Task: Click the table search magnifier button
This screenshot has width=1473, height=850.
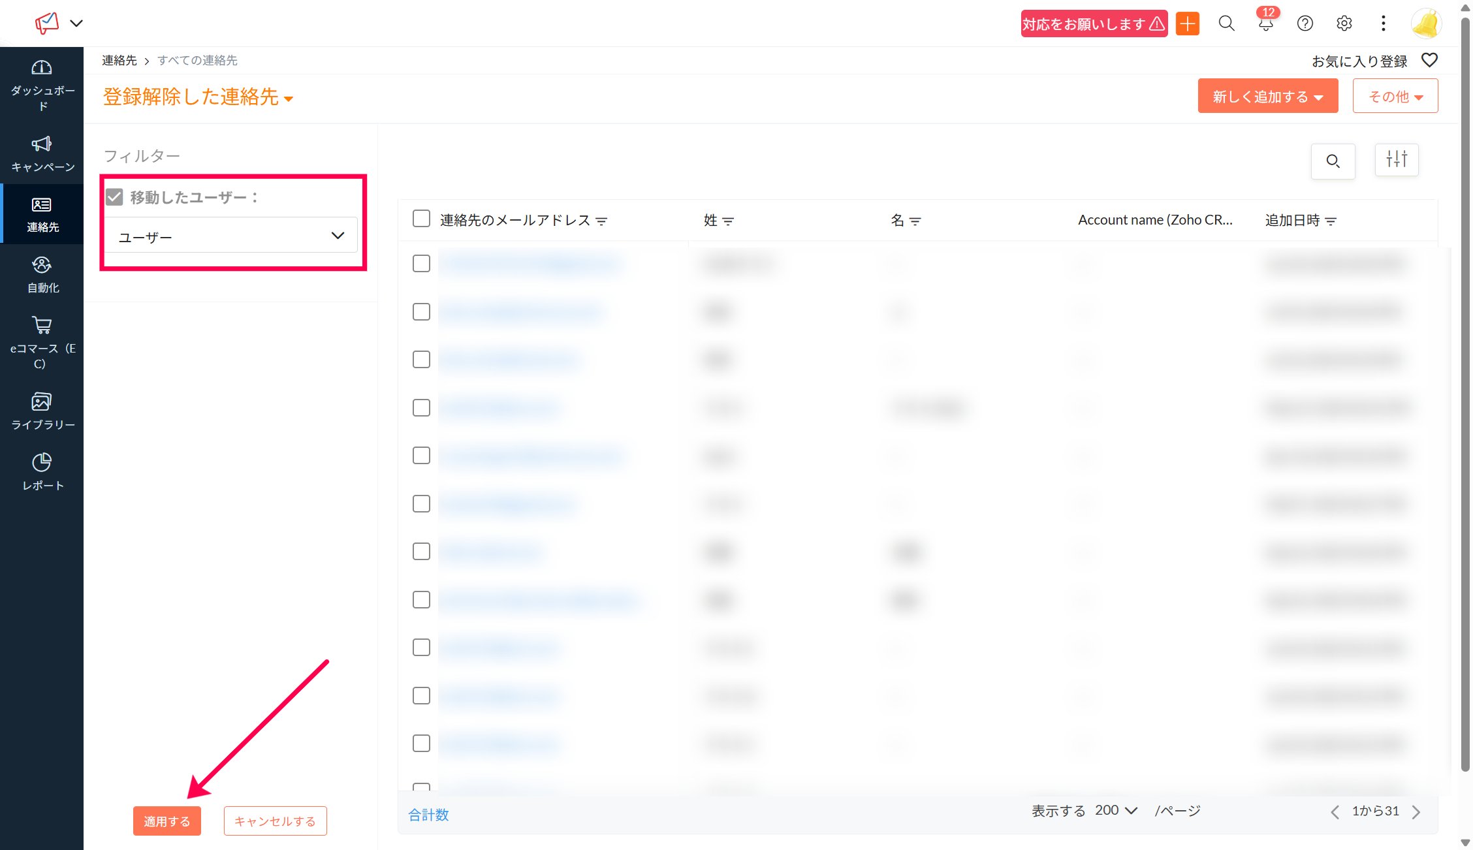Action: coord(1333,161)
